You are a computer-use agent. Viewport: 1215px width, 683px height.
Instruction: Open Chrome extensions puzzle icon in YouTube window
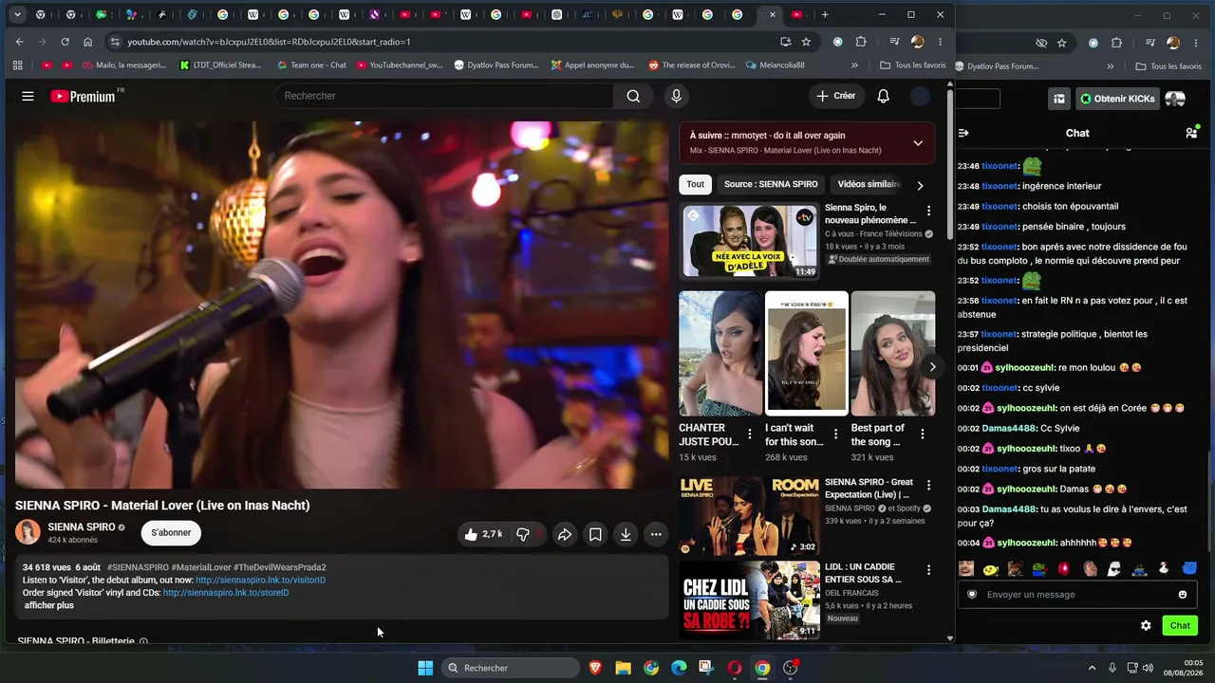pos(861,42)
